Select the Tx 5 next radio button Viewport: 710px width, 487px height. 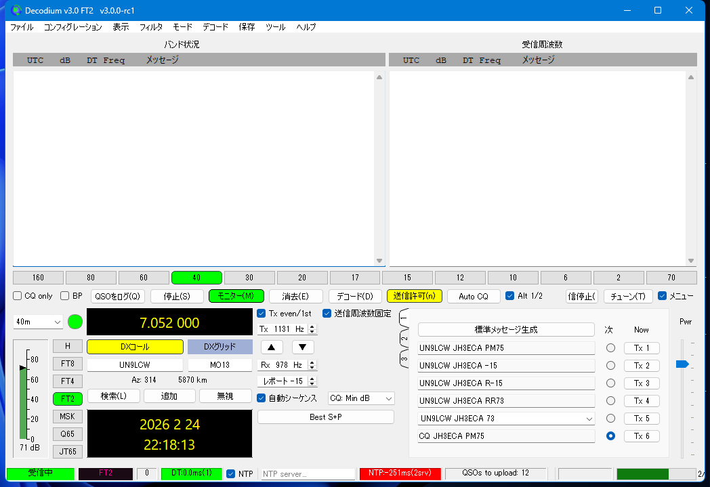tap(610, 419)
